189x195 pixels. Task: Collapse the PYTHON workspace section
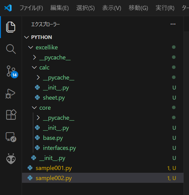click(x=41, y=37)
